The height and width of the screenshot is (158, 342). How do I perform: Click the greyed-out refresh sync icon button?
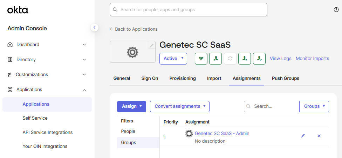pos(230,58)
